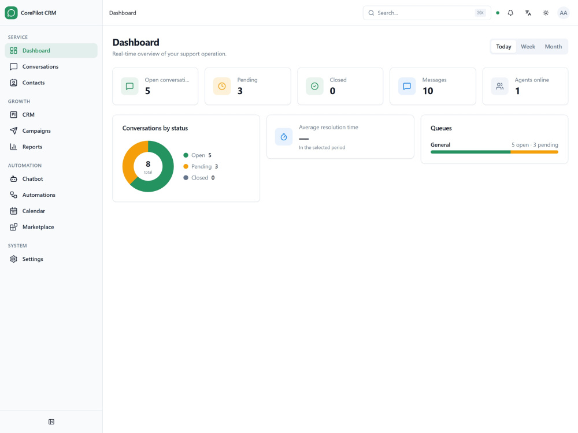The image size is (578, 433).
Task: Click the Messages card chat icon
Action: click(x=407, y=86)
